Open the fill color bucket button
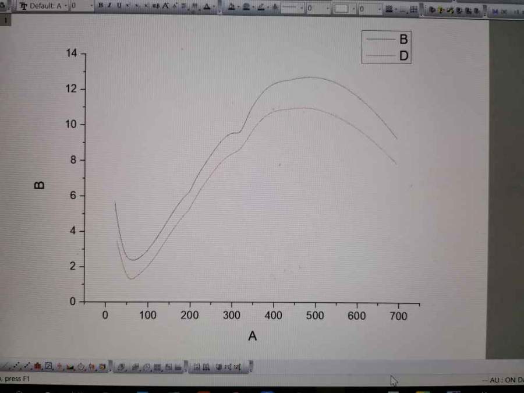This screenshot has width=524, height=393. 231,6
